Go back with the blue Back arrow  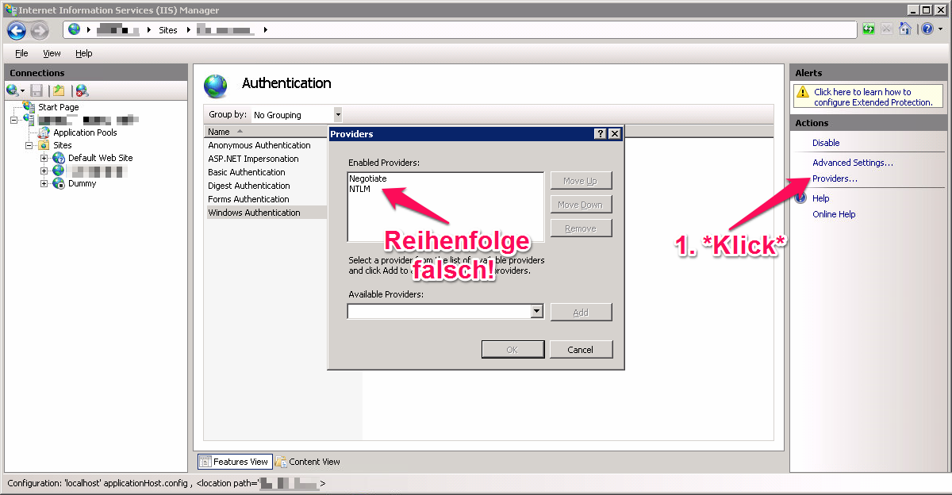(x=17, y=30)
